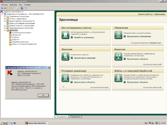The width and height of the screenshot is (167, 125).
Task: Expand Управляемые компьютеры tree node
Action: (5, 16)
